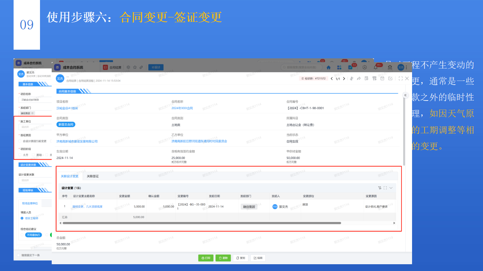Image resolution: width=483 pixels, height=271 pixels.
Task: Check the 土方 project stage checkbox
Action: pyautogui.click(x=21, y=154)
